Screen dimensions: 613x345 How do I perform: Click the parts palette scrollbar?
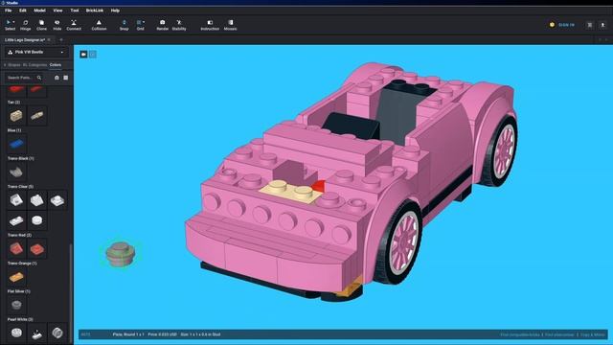pos(71,293)
